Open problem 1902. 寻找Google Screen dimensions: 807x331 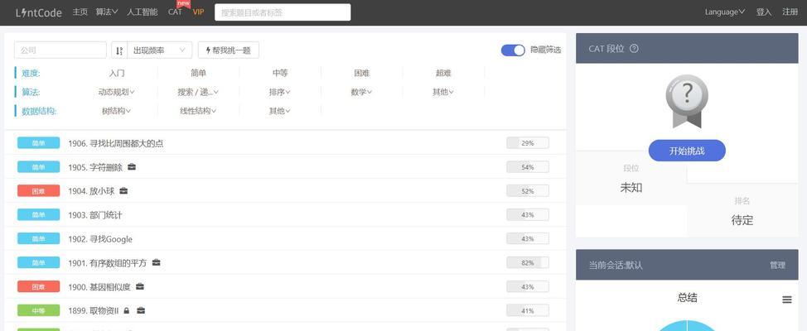click(x=100, y=239)
